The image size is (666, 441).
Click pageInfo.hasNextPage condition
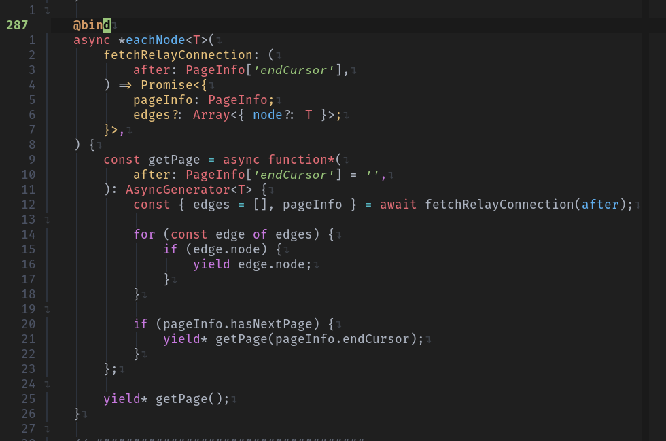237,324
